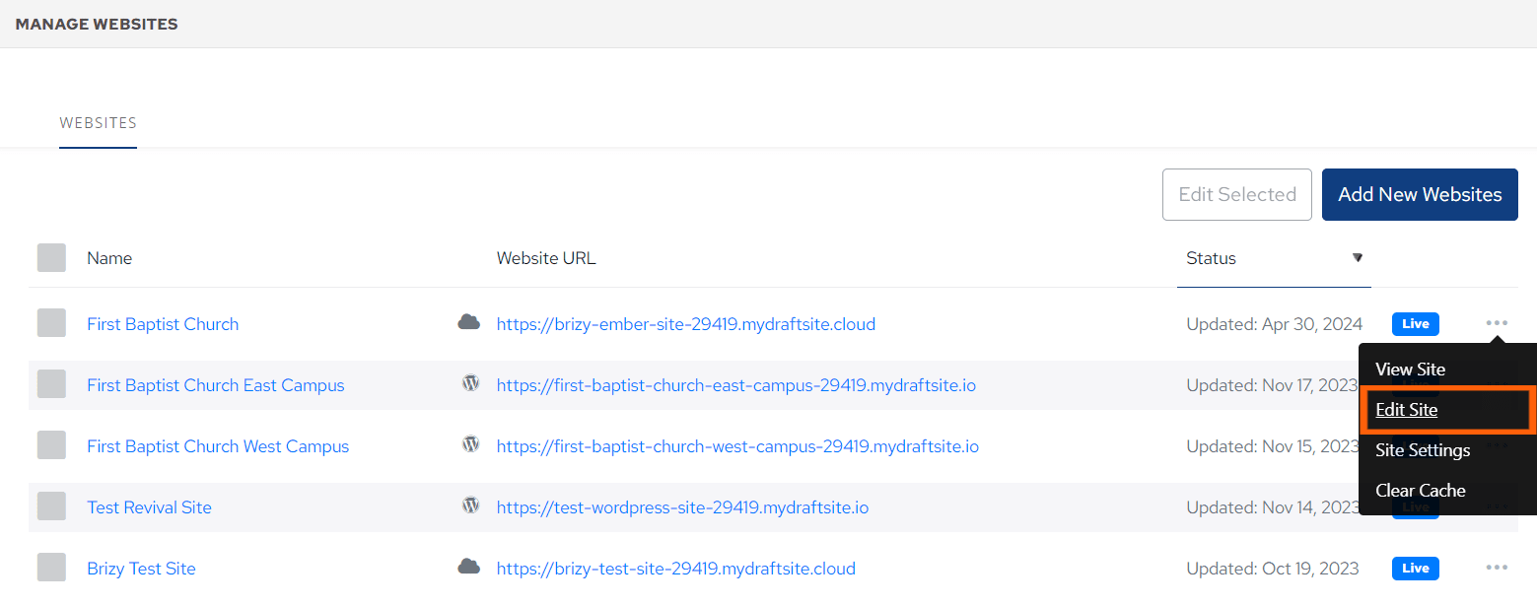Open three-dot menu for Brizy Test Site

point(1497,568)
